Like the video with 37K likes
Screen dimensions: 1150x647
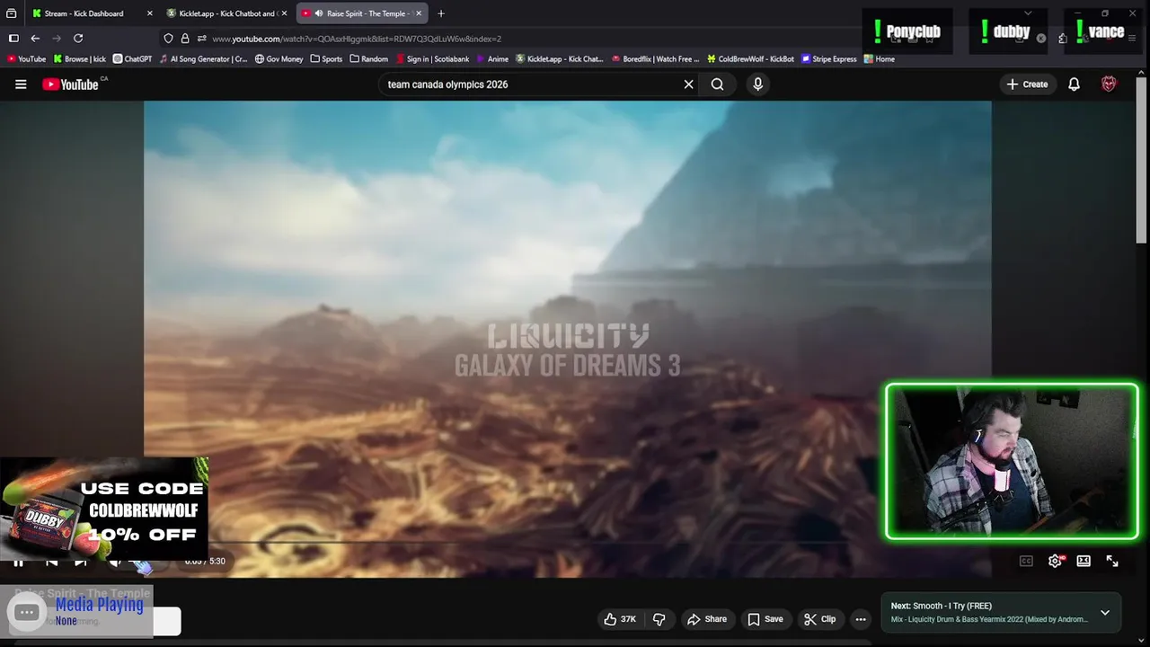tap(620, 619)
